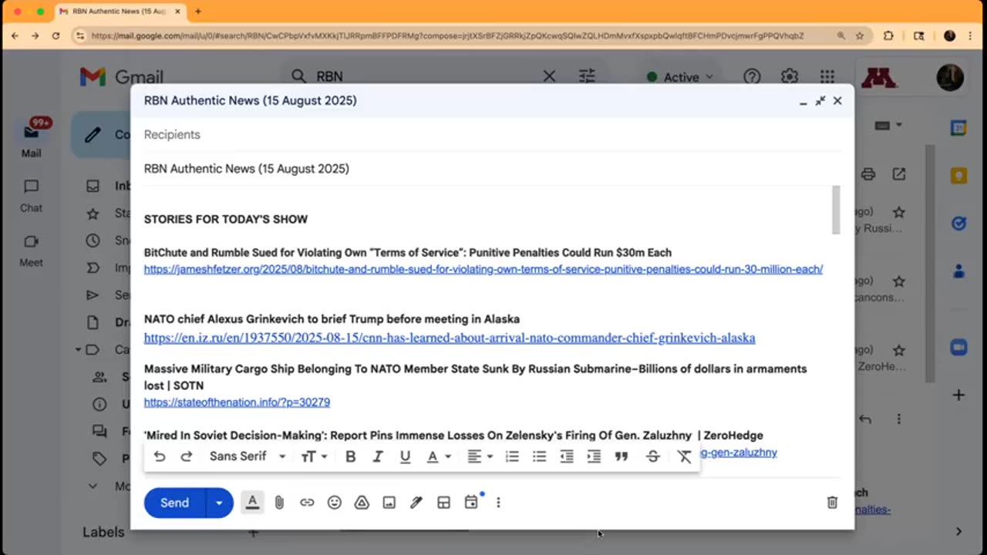Print the conversation behind compose window
This screenshot has width=987, height=555.
pos(868,174)
